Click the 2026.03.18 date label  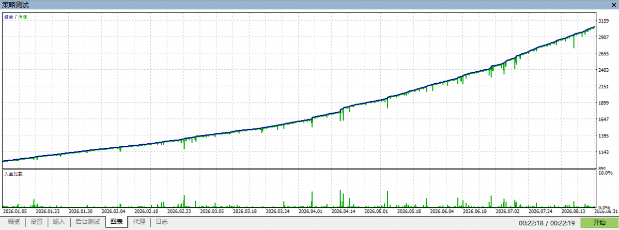[245, 211]
